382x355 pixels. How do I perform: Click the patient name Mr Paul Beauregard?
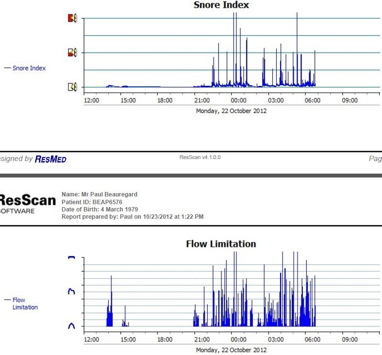point(100,194)
